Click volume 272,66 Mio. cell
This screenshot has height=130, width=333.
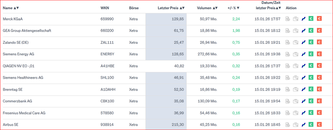pyautogui.click(x=207, y=54)
